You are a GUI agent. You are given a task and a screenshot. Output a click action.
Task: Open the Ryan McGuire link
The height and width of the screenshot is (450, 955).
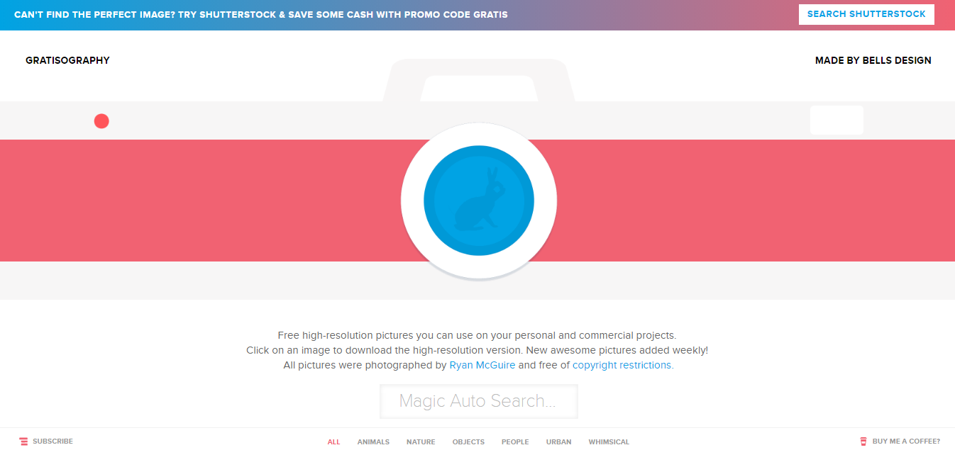pyautogui.click(x=482, y=365)
